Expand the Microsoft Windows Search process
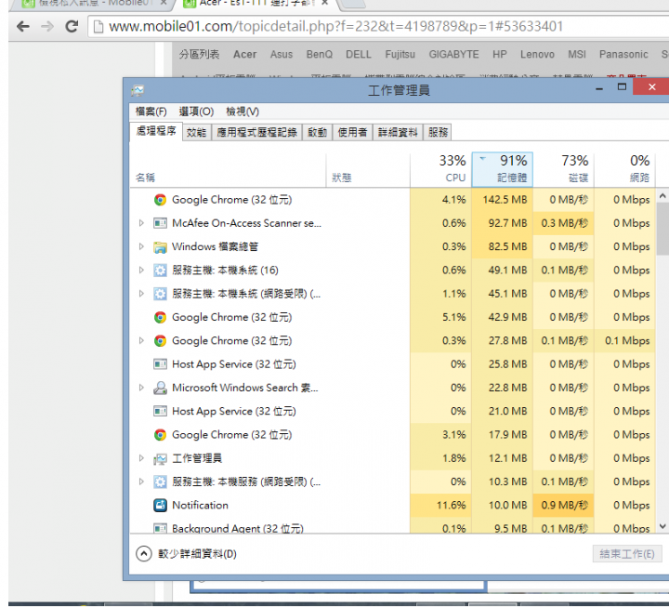The image size is (669, 607). click(141, 388)
